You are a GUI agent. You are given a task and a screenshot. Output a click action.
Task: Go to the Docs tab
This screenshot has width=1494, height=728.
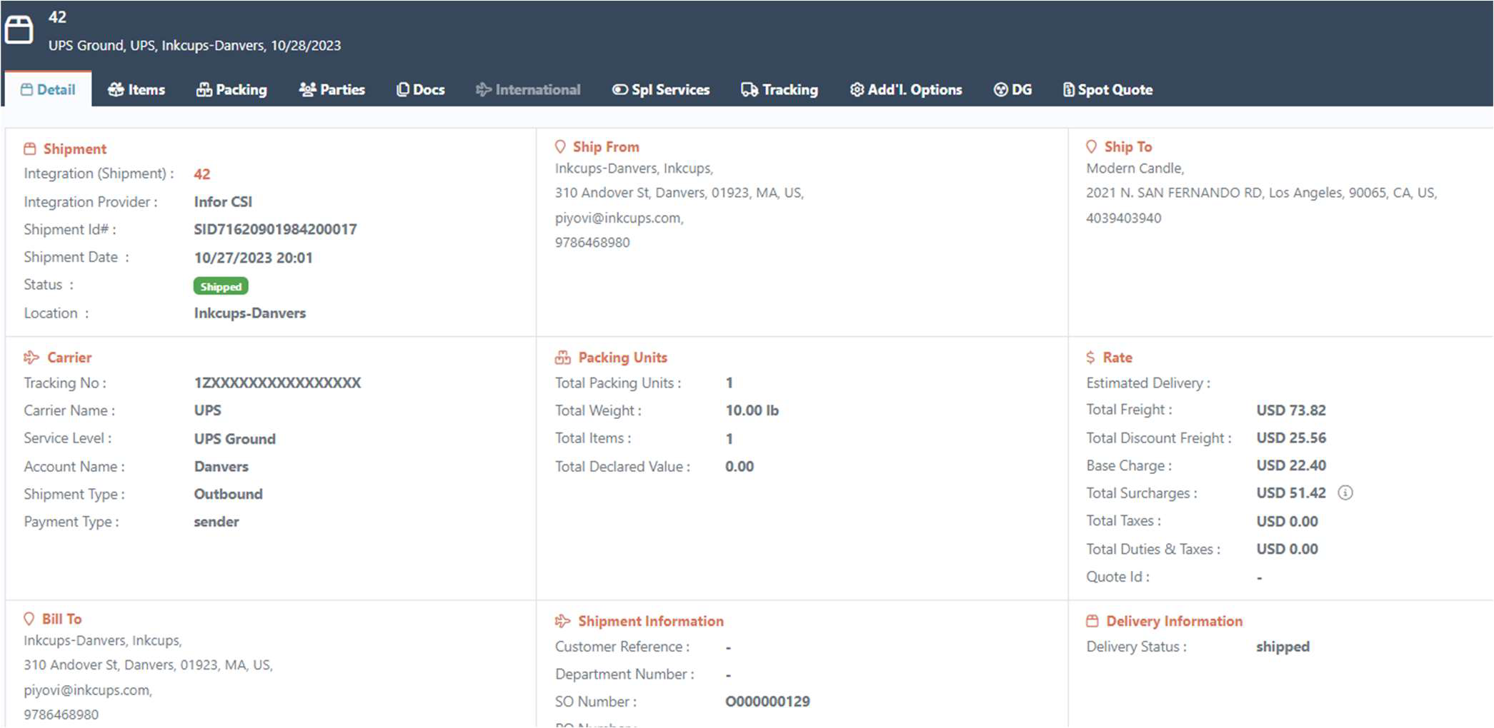421,90
